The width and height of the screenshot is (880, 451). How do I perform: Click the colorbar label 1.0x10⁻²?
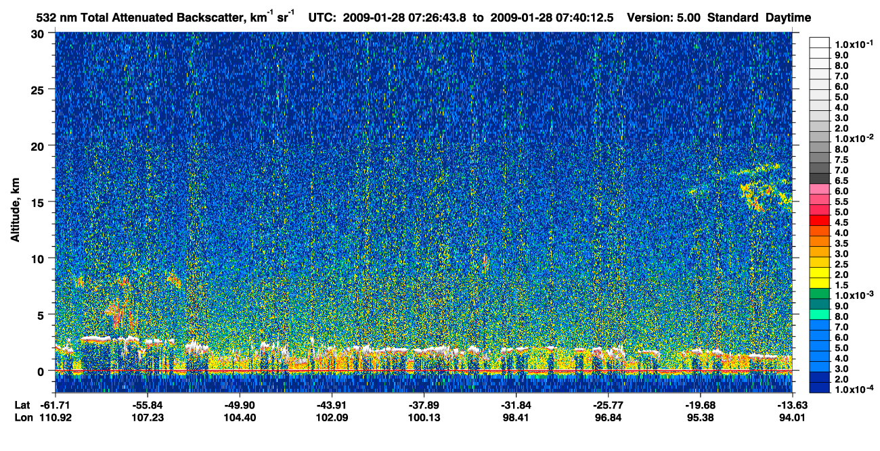854,139
